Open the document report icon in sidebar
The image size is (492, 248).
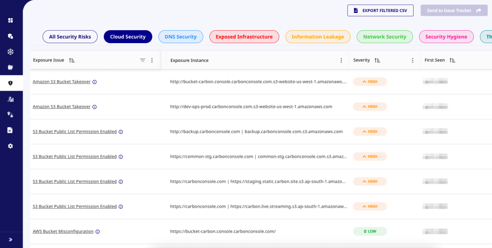coord(10,130)
